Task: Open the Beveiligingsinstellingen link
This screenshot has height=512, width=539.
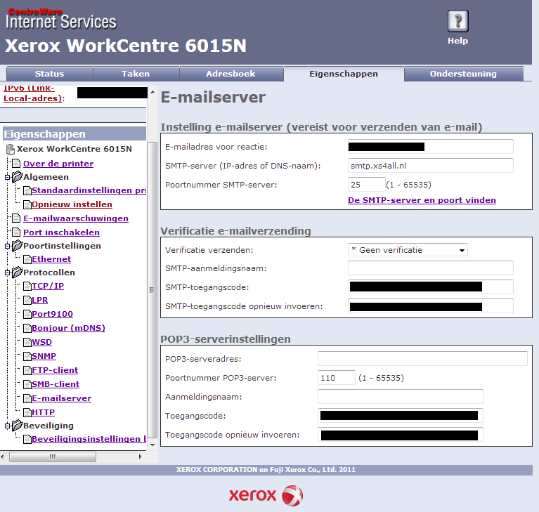Action: point(89,439)
